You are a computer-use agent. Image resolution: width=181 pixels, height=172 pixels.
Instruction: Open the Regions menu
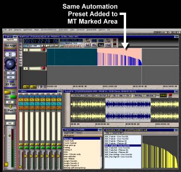18,30
